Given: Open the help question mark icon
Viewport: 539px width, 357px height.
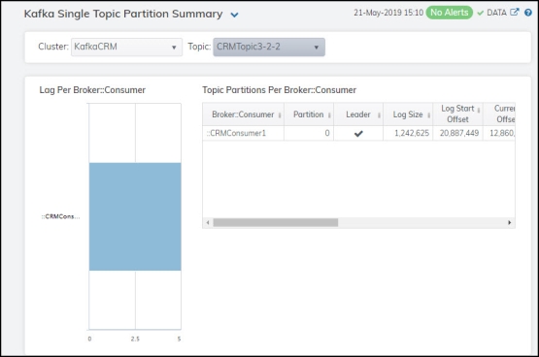Looking at the screenshot, I should click(528, 13).
